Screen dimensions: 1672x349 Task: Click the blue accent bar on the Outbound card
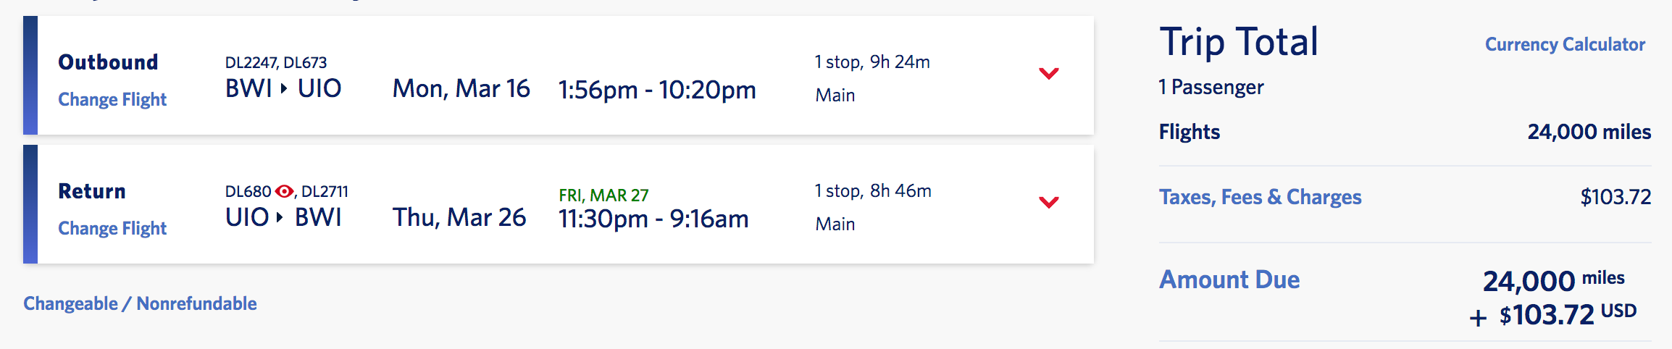coord(30,75)
